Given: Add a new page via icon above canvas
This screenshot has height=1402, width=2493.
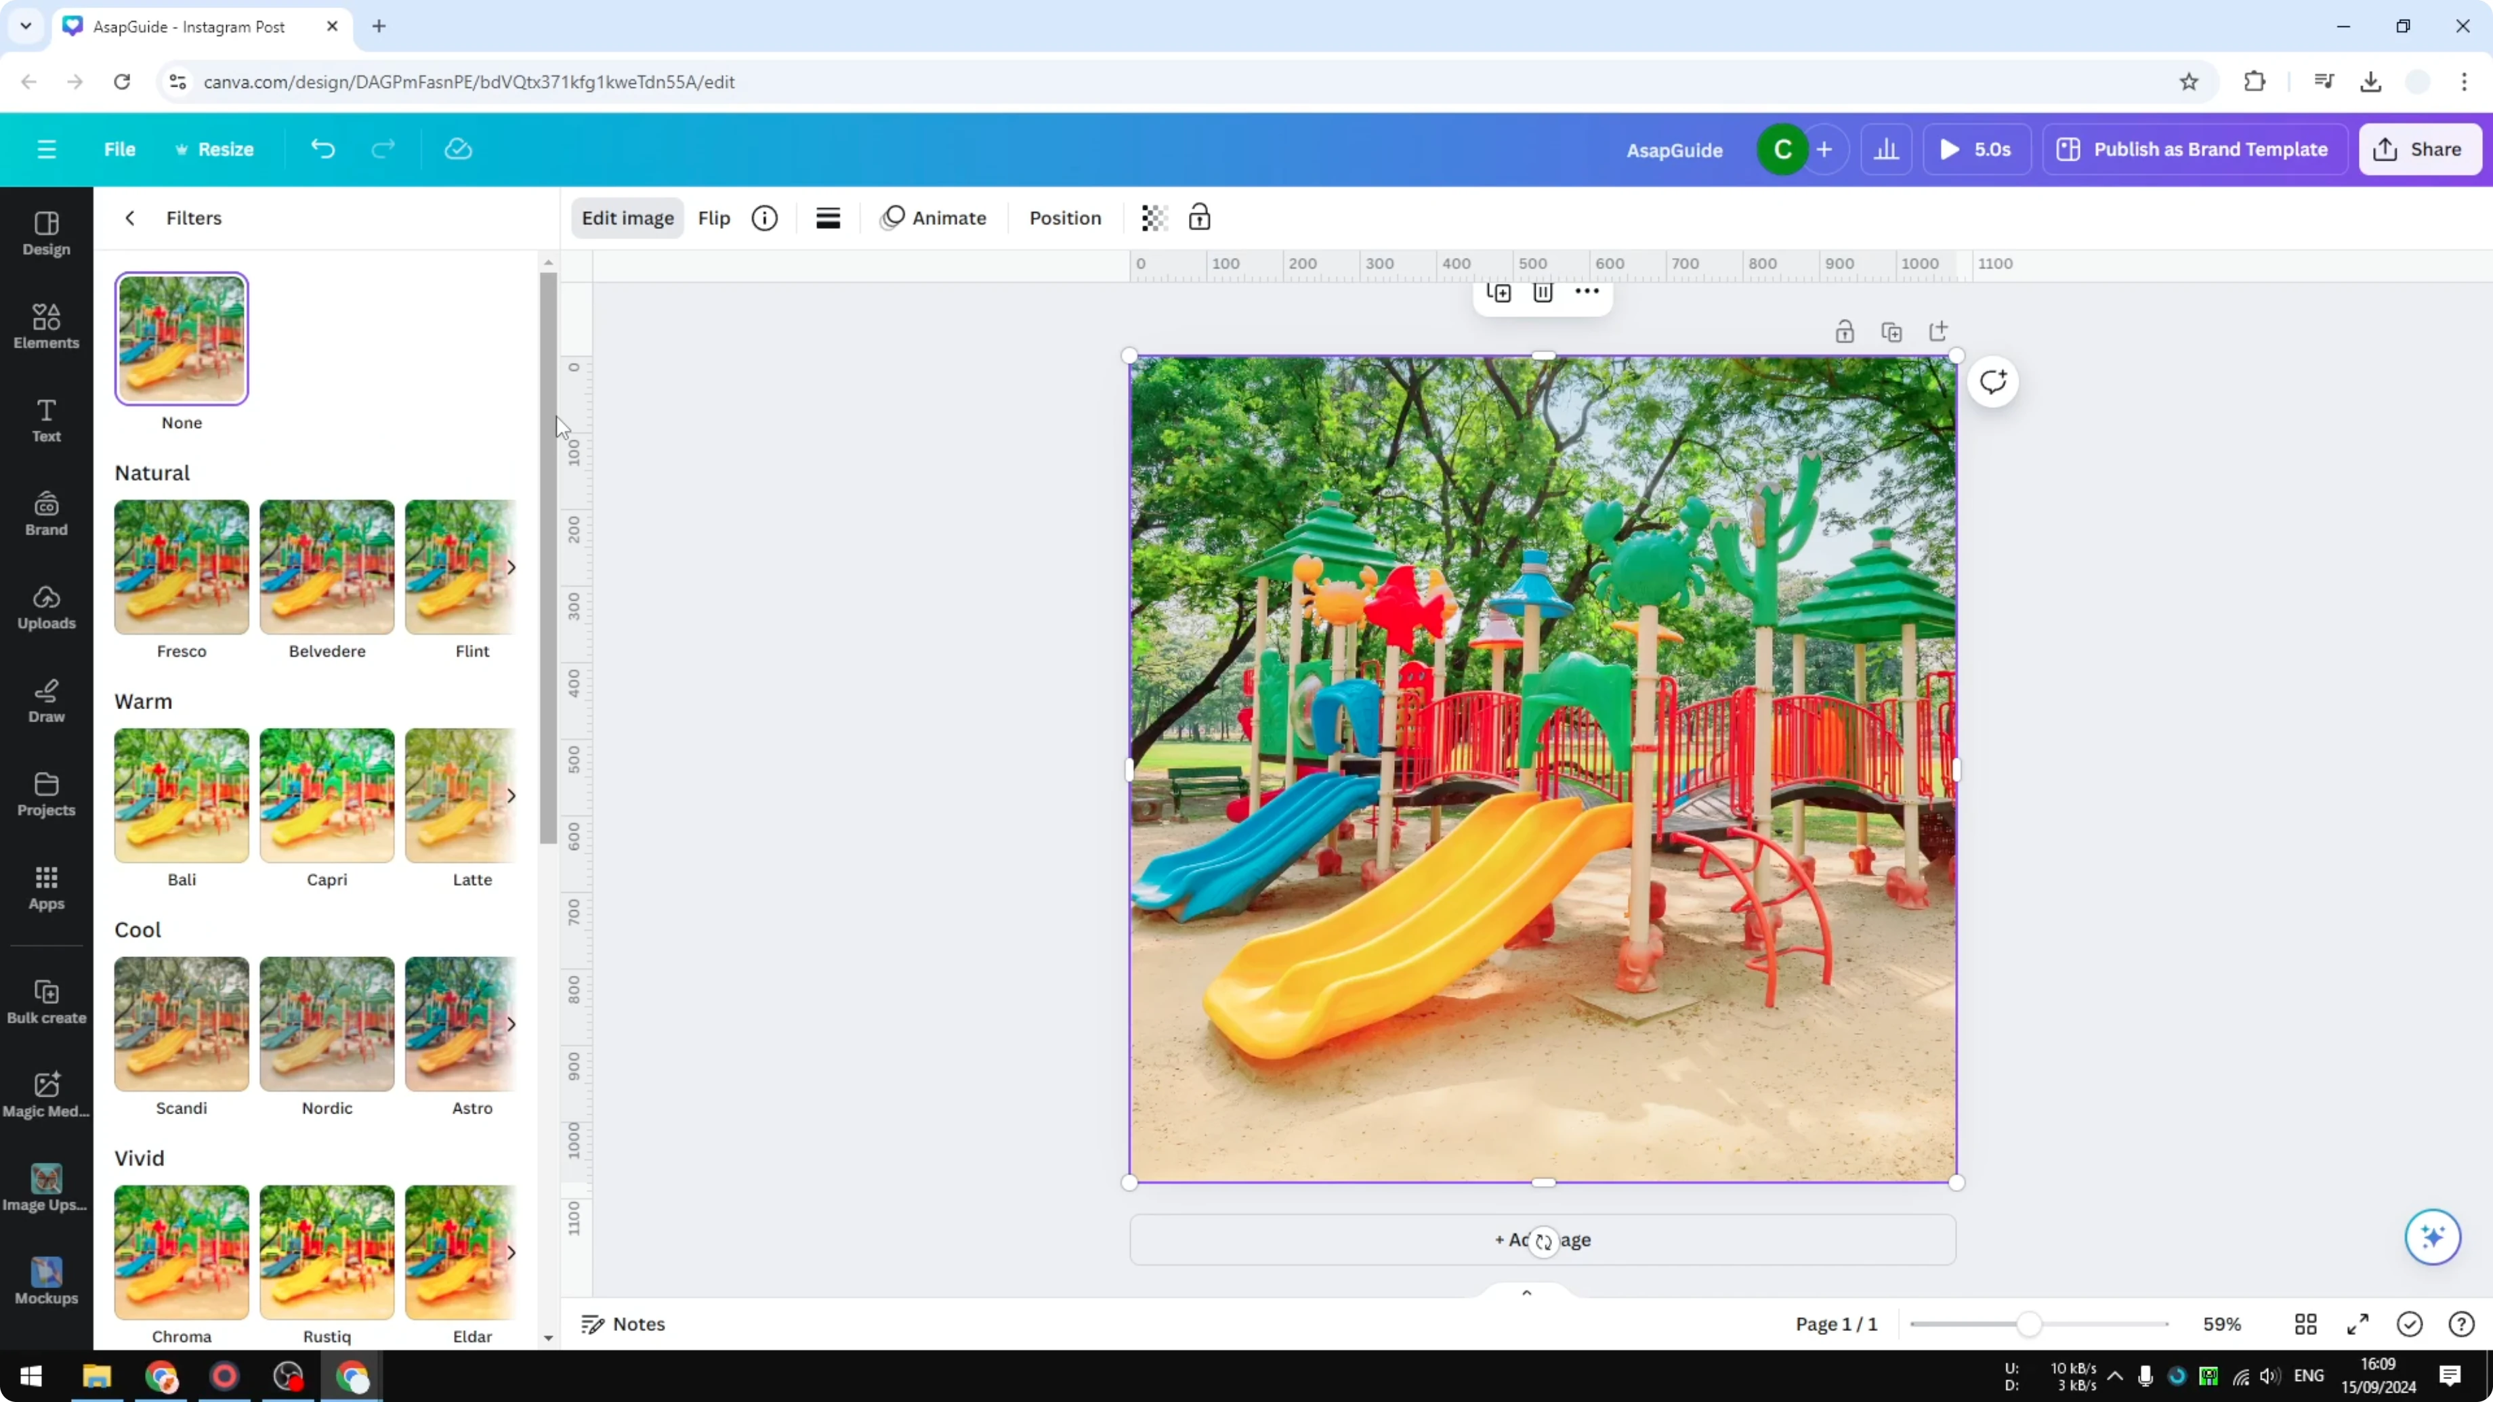Looking at the screenshot, I should tap(1938, 332).
